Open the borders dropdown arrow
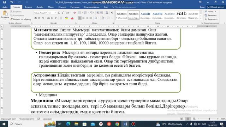The width and height of the screenshot is (226, 127). coord(111,18)
